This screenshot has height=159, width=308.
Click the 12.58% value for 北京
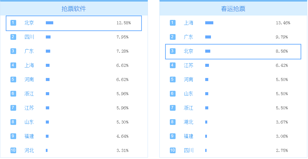pos(123,23)
